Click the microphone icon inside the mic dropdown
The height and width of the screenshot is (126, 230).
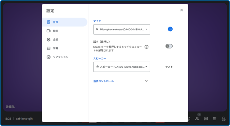[x=97, y=29]
